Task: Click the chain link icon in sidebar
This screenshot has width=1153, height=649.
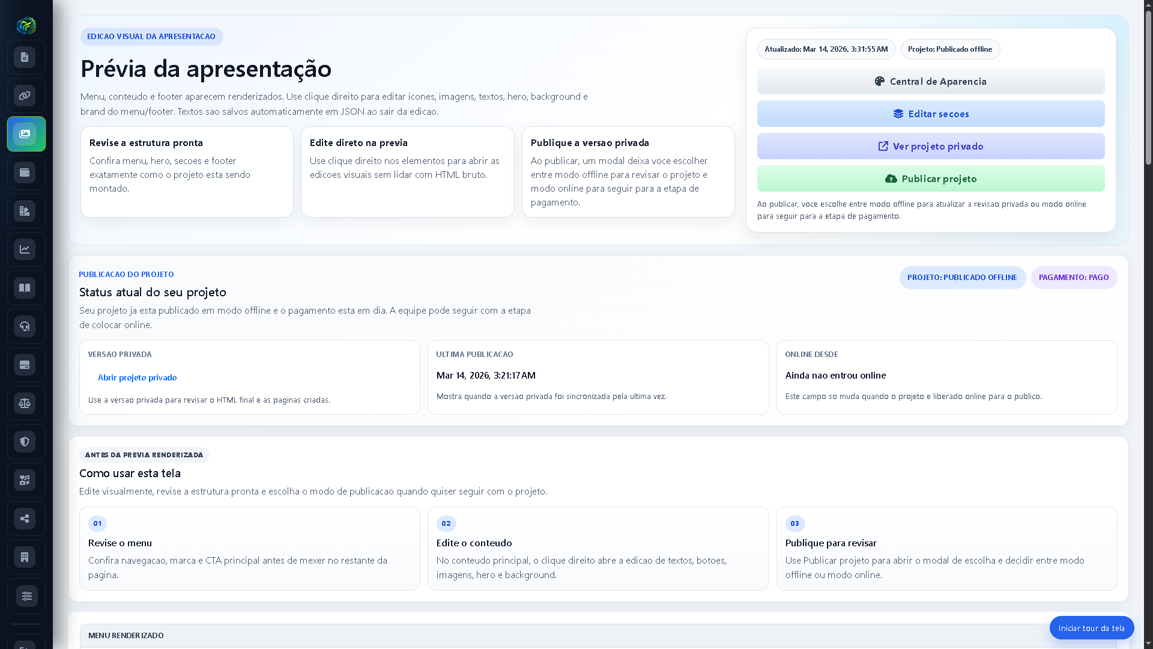Action: click(x=25, y=96)
